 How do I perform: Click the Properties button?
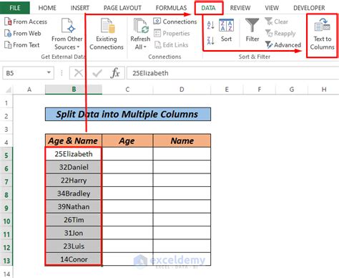(x=172, y=33)
